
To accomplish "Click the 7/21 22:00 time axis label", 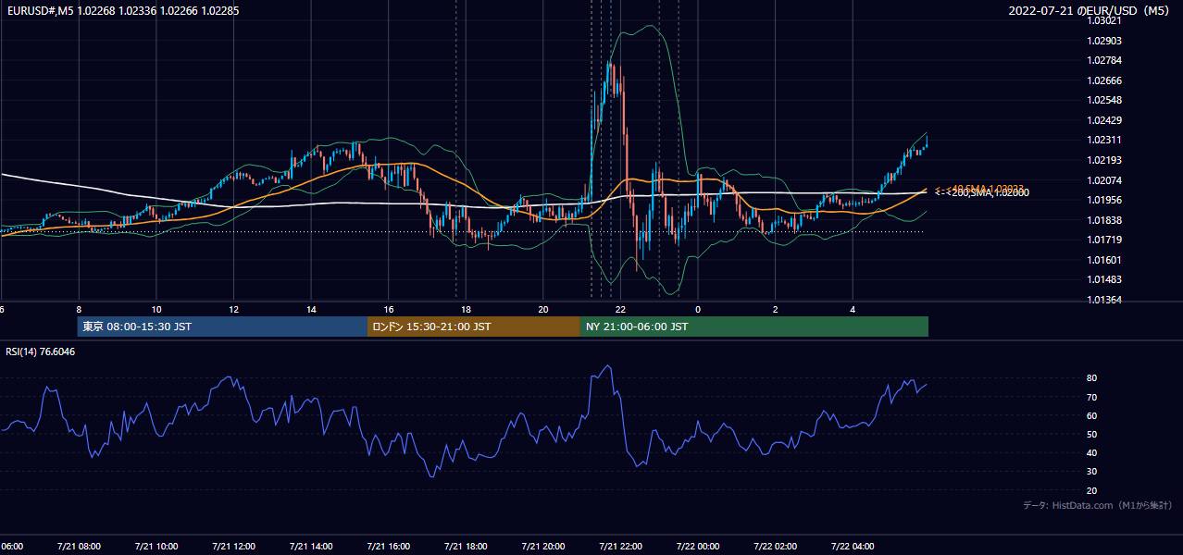I will [620, 547].
